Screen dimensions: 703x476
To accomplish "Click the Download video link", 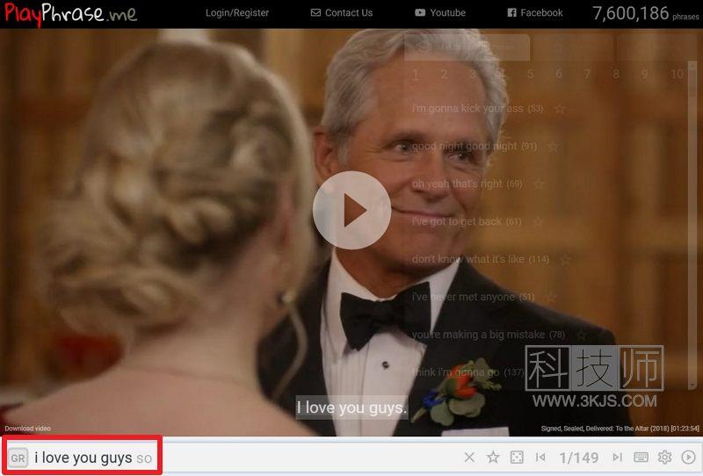I will [28, 429].
